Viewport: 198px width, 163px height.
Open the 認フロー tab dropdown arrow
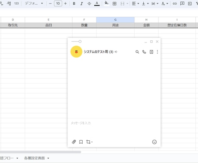tap(17, 158)
